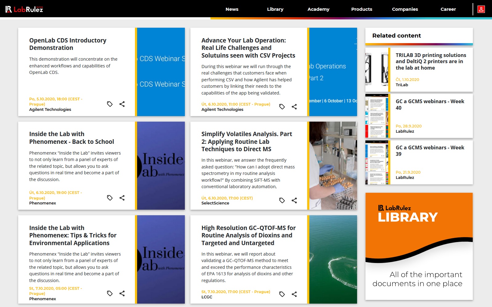The width and height of the screenshot is (492, 307).
Task: Open Companies menu item
Action: click(405, 9)
